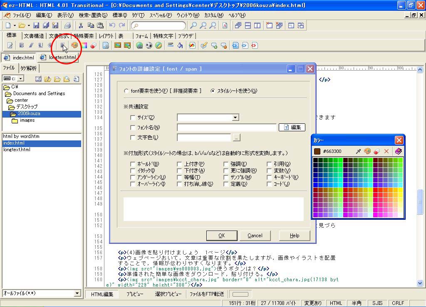Viewport: 426px width, 307px height.
Task: Select the 'Documents and Settings' folder in the tree
Action: tap(39, 93)
